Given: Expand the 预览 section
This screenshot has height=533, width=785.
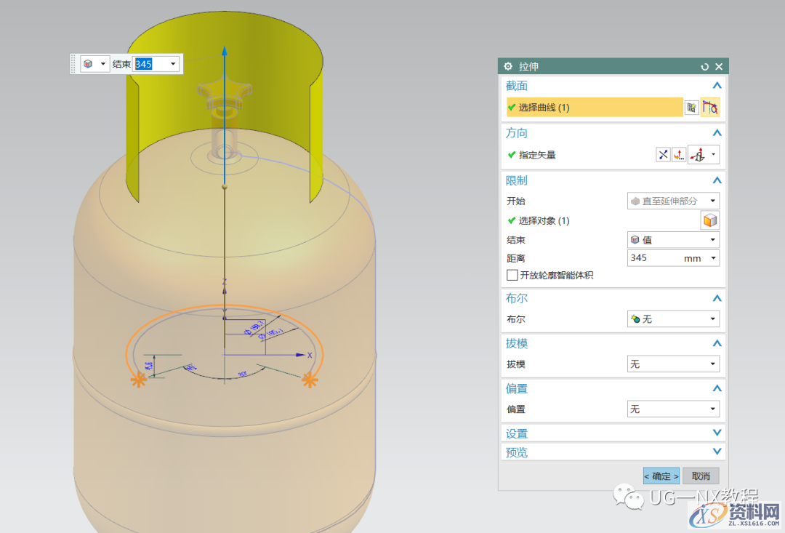Looking at the screenshot, I should click(717, 452).
